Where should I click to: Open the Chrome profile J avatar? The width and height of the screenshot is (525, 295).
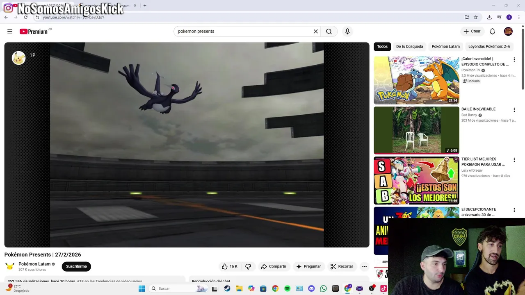509,17
